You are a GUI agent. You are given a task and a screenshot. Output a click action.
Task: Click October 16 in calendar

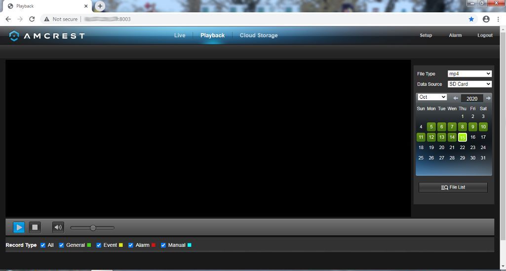[x=473, y=137]
